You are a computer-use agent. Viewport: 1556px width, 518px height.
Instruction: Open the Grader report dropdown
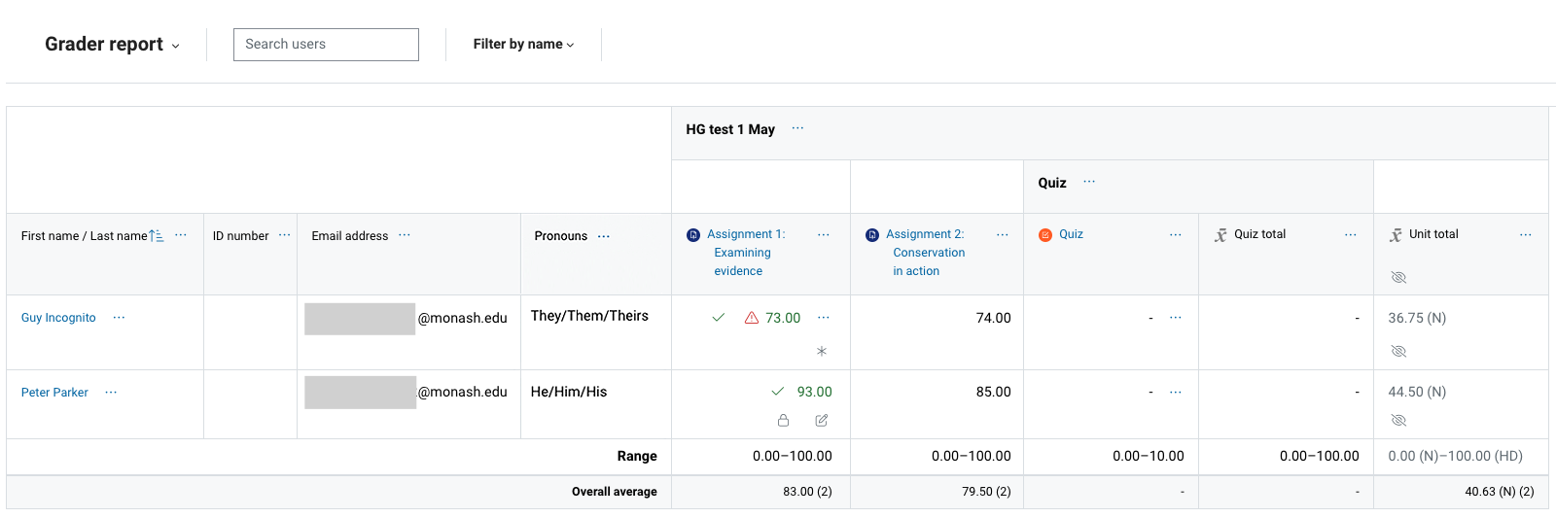112,45
